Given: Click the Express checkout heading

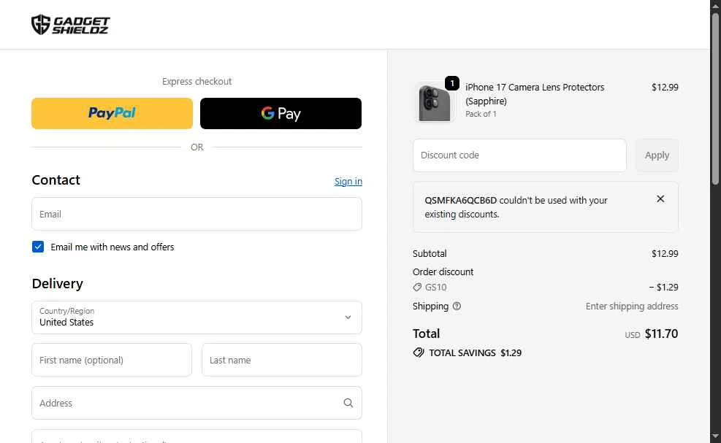Looking at the screenshot, I should click(x=197, y=81).
